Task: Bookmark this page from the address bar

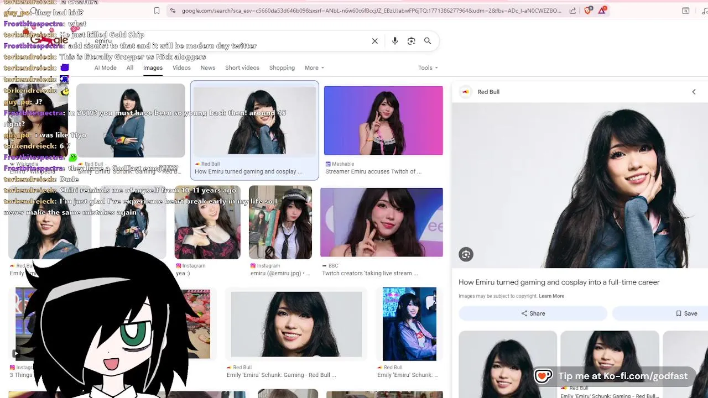Action: [157, 11]
